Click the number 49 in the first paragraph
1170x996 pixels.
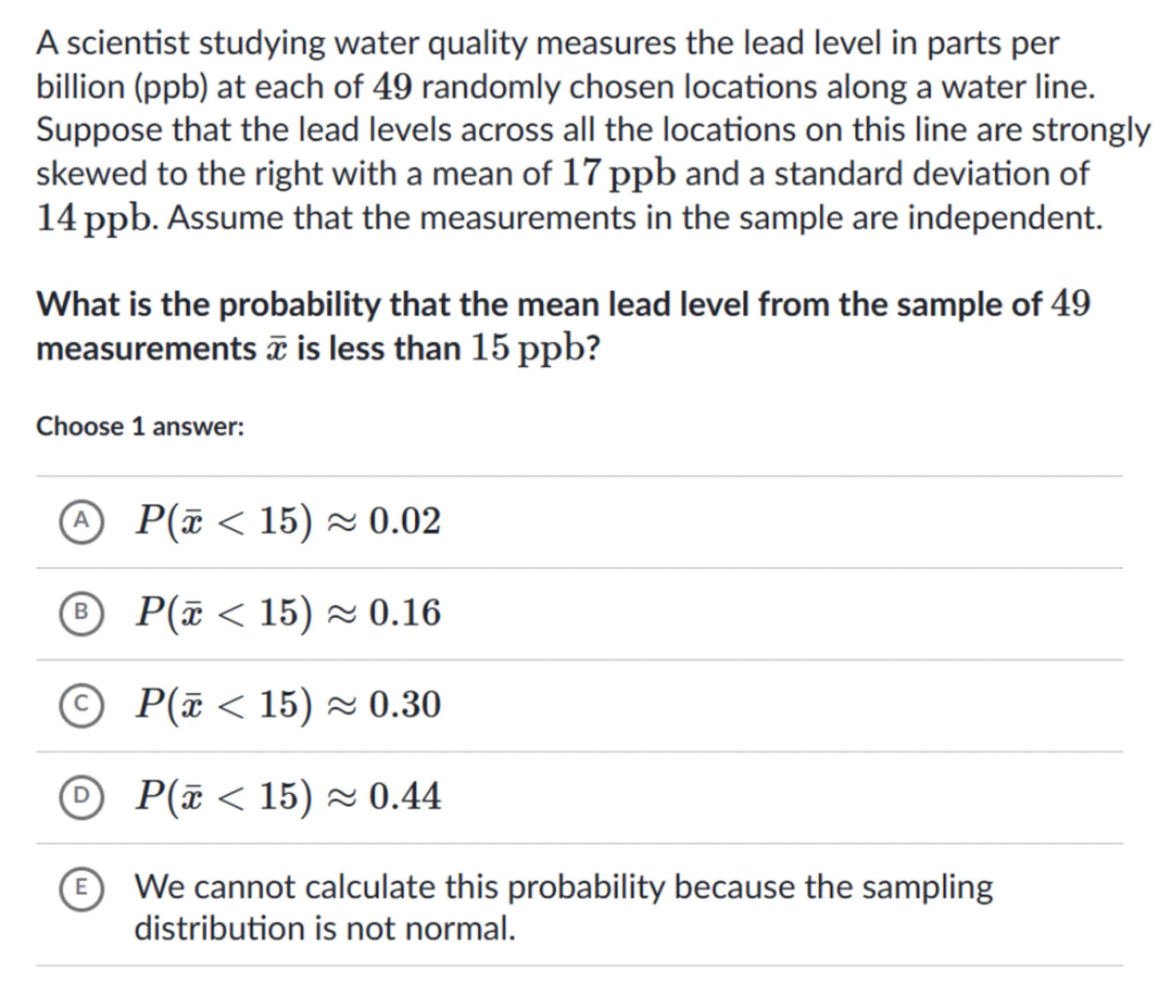pyautogui.click(x=392, y=87)
